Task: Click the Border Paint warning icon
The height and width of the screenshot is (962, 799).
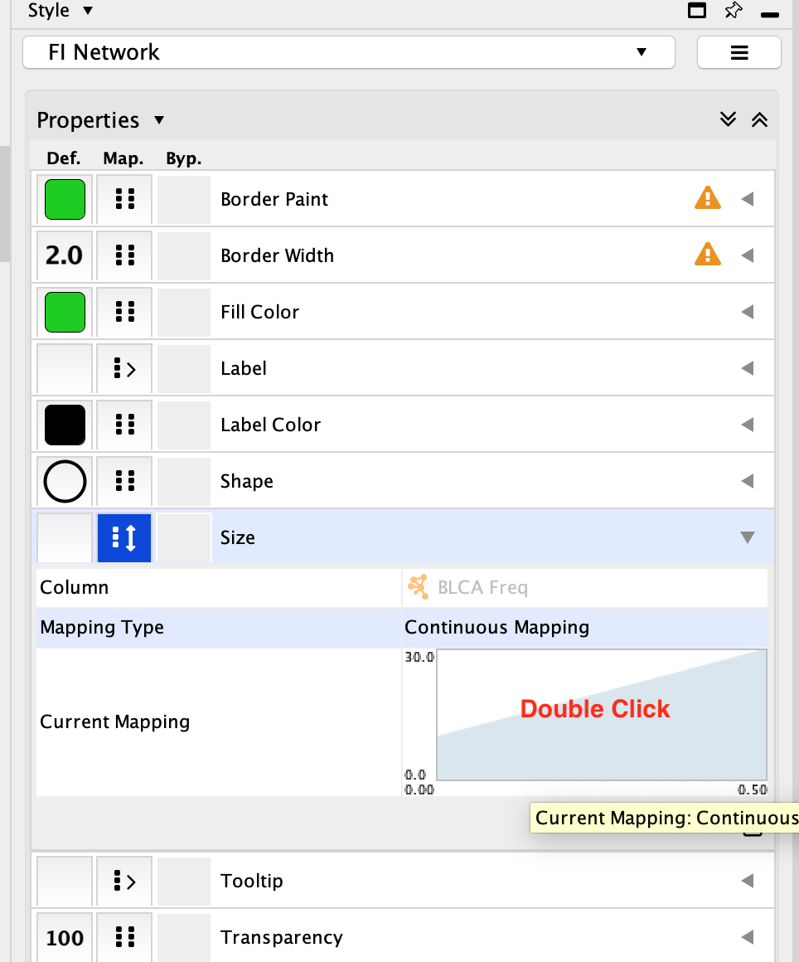Action: 707,198
